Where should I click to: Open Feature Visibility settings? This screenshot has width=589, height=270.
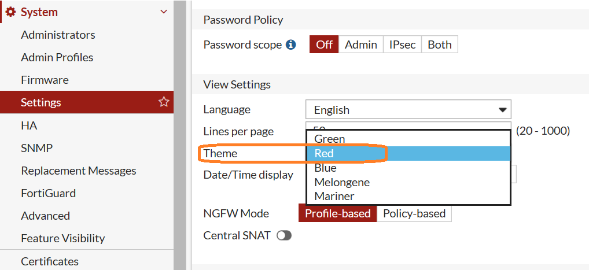(62, 238)
